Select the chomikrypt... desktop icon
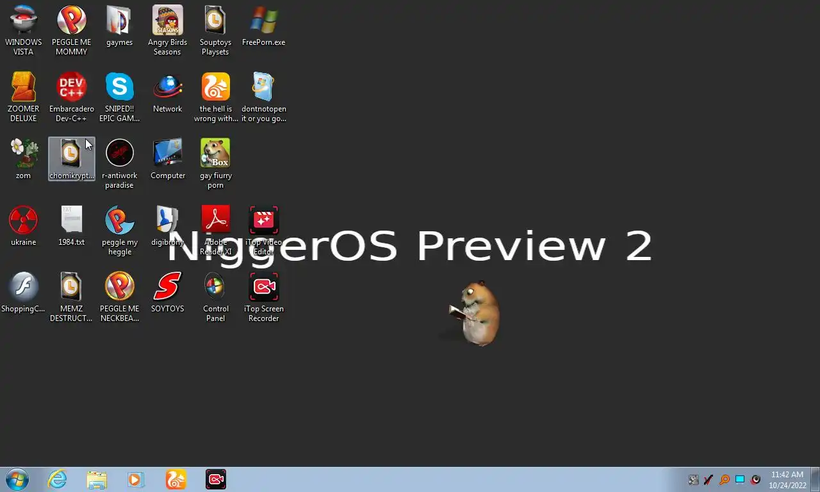Screen dimensions: 820x492 point(71,159)
